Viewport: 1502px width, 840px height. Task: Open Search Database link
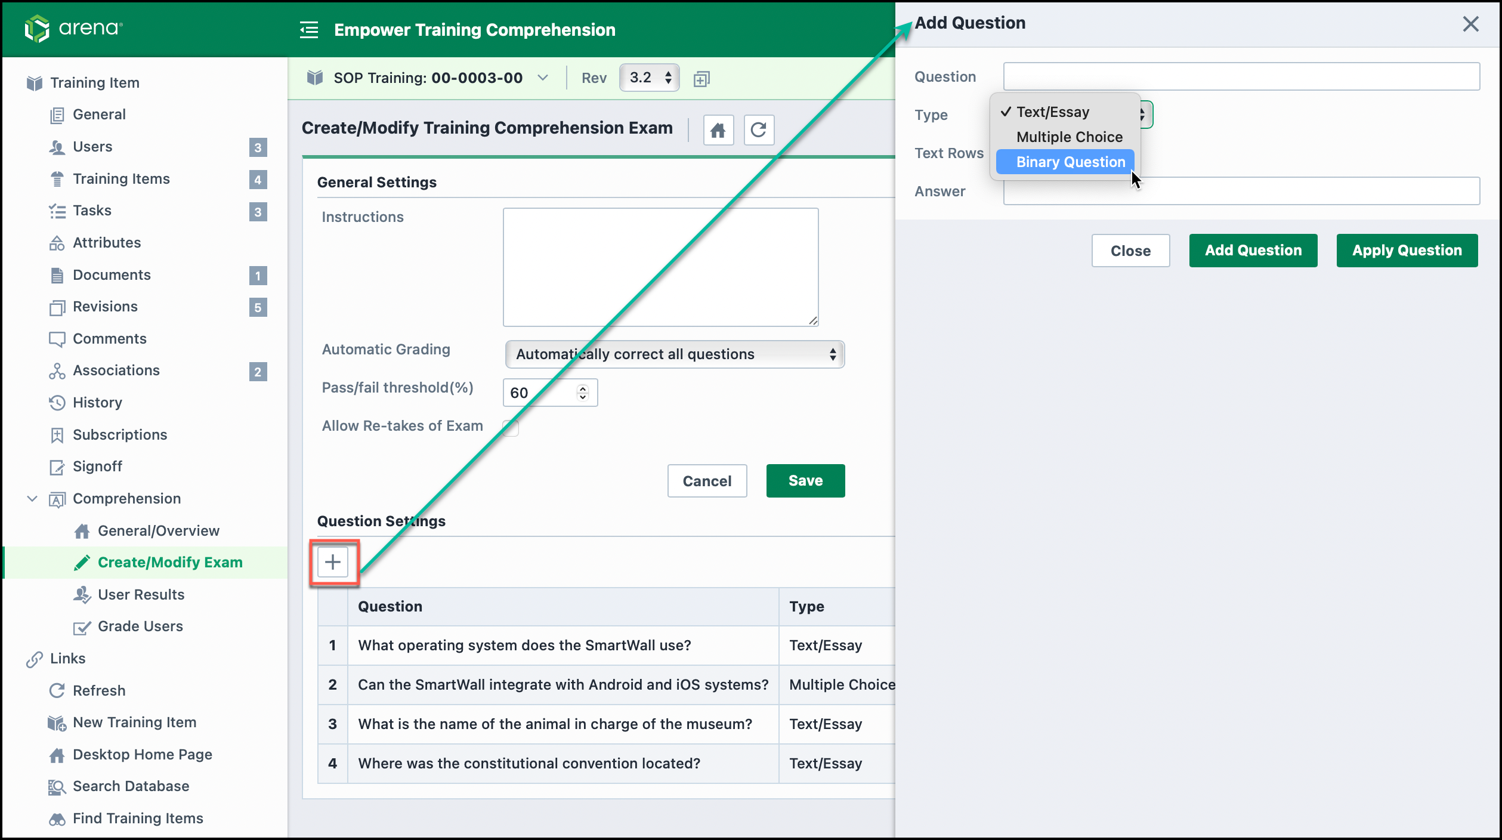pos(131,786)
